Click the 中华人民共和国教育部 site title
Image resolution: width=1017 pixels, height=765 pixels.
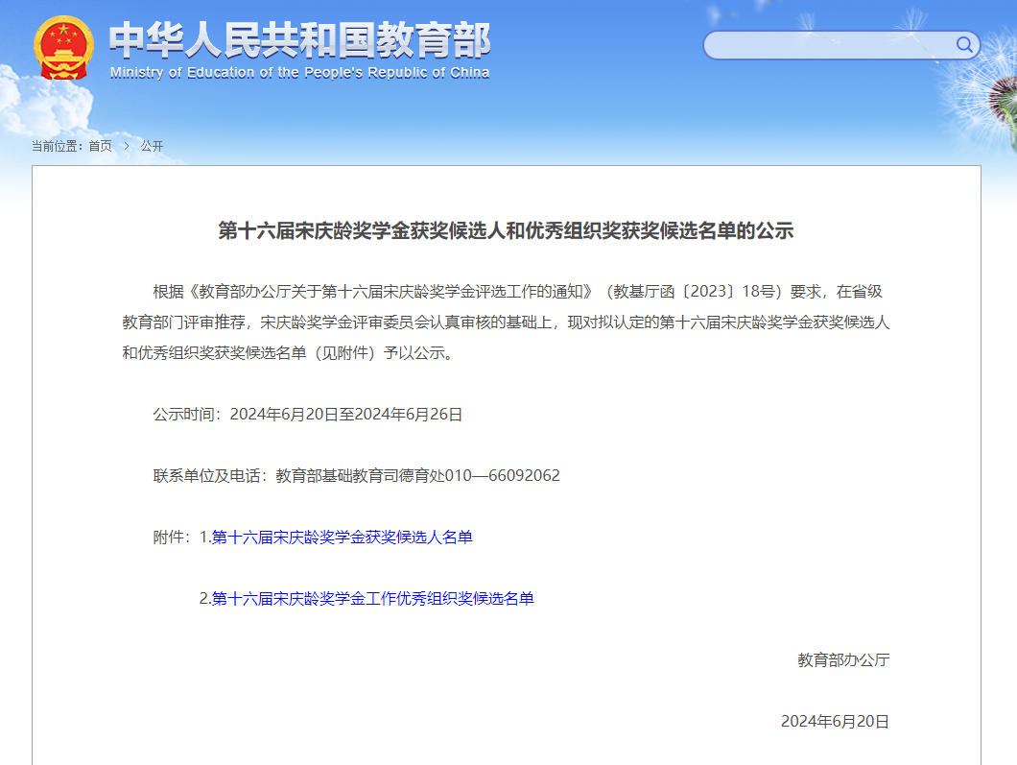click(299, 40)
